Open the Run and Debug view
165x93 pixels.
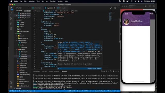(11, 24)
